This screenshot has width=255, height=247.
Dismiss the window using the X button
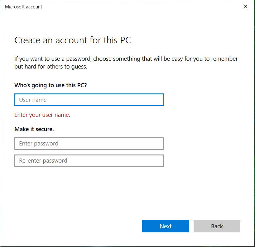click(x=245, y=7)
